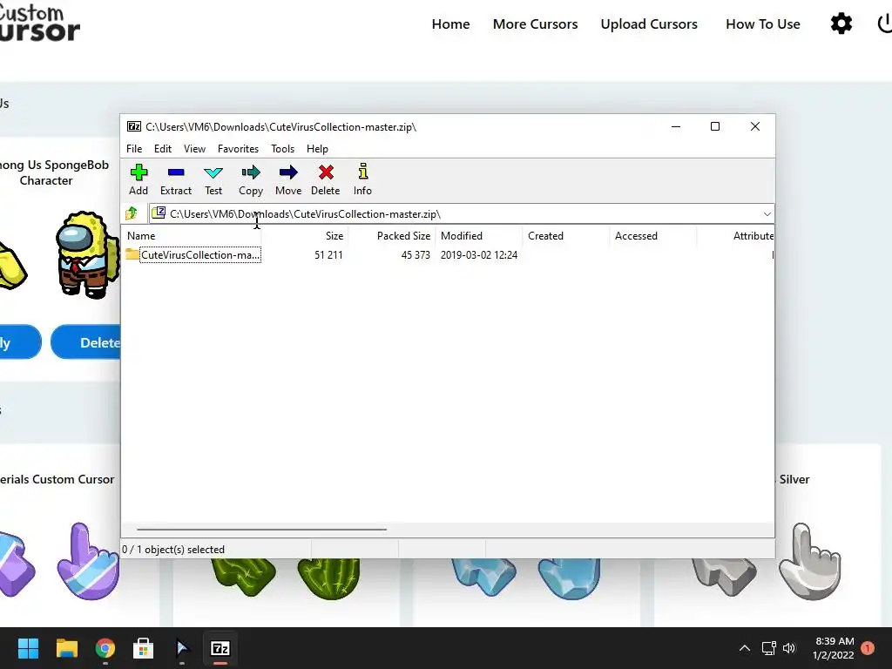Sort by the Created column header
This screenshot has width=892, height=669.
(x=566, y=235)
